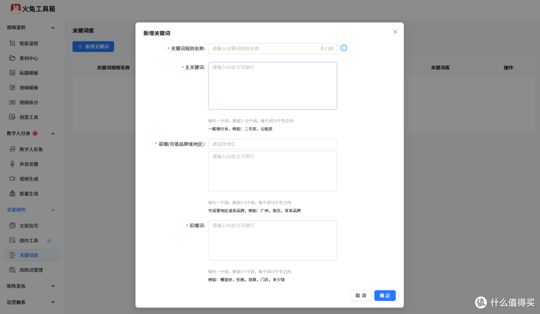
Task: Click the 关键词规则名称 column header
Action: [x=113, y=68]
